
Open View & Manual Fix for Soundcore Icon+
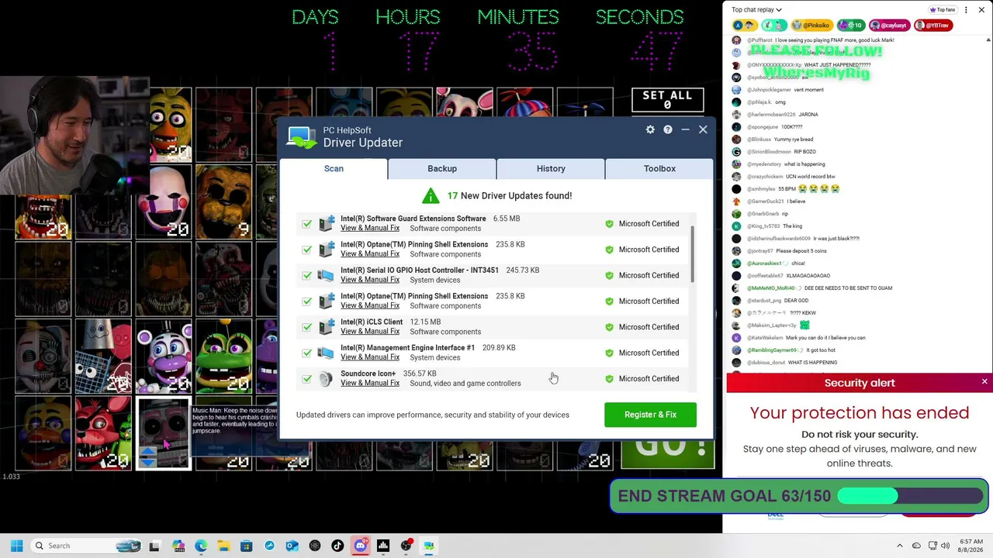[x=370, y=383]
